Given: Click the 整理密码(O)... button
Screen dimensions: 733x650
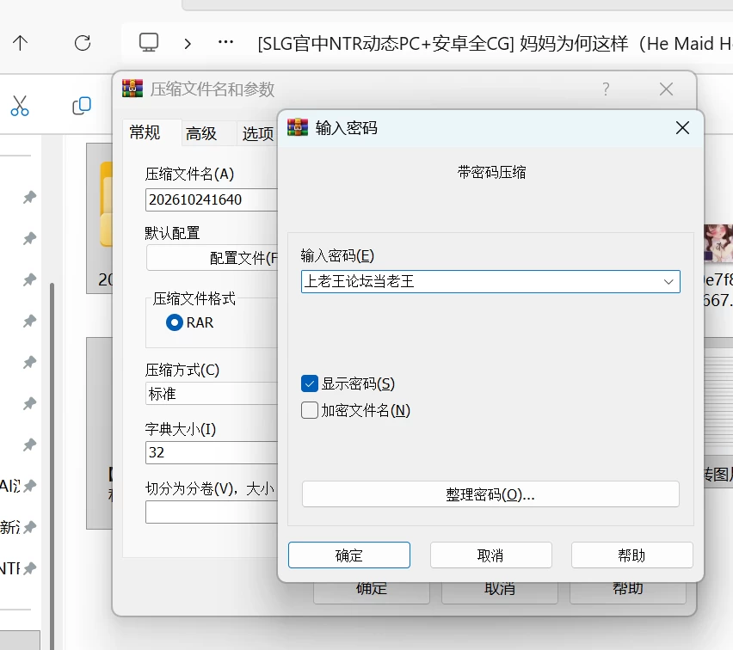Looking at the screenshot, I should pos(490,494).
